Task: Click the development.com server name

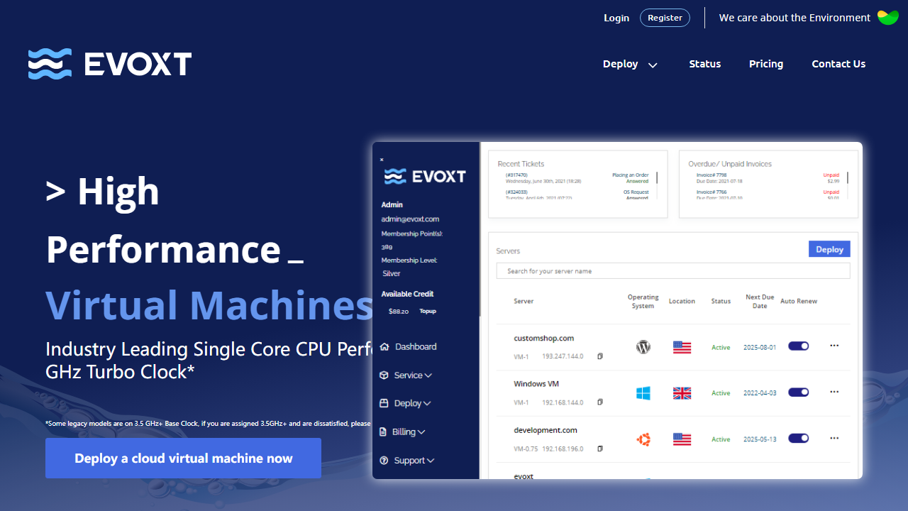Action: 546,430
